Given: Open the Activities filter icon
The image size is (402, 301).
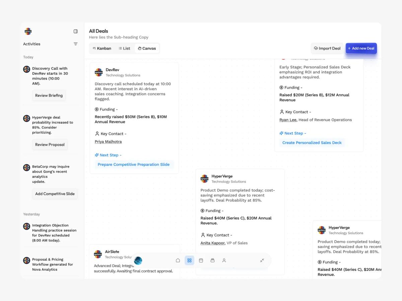Looking at the screenshot, I should pos(76,44).
